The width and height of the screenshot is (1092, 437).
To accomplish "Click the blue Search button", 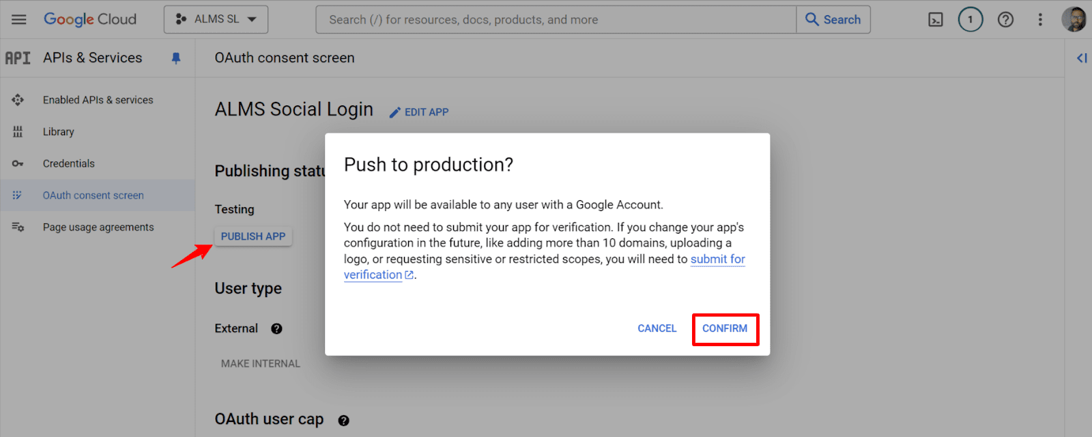I will pos(833,20).
